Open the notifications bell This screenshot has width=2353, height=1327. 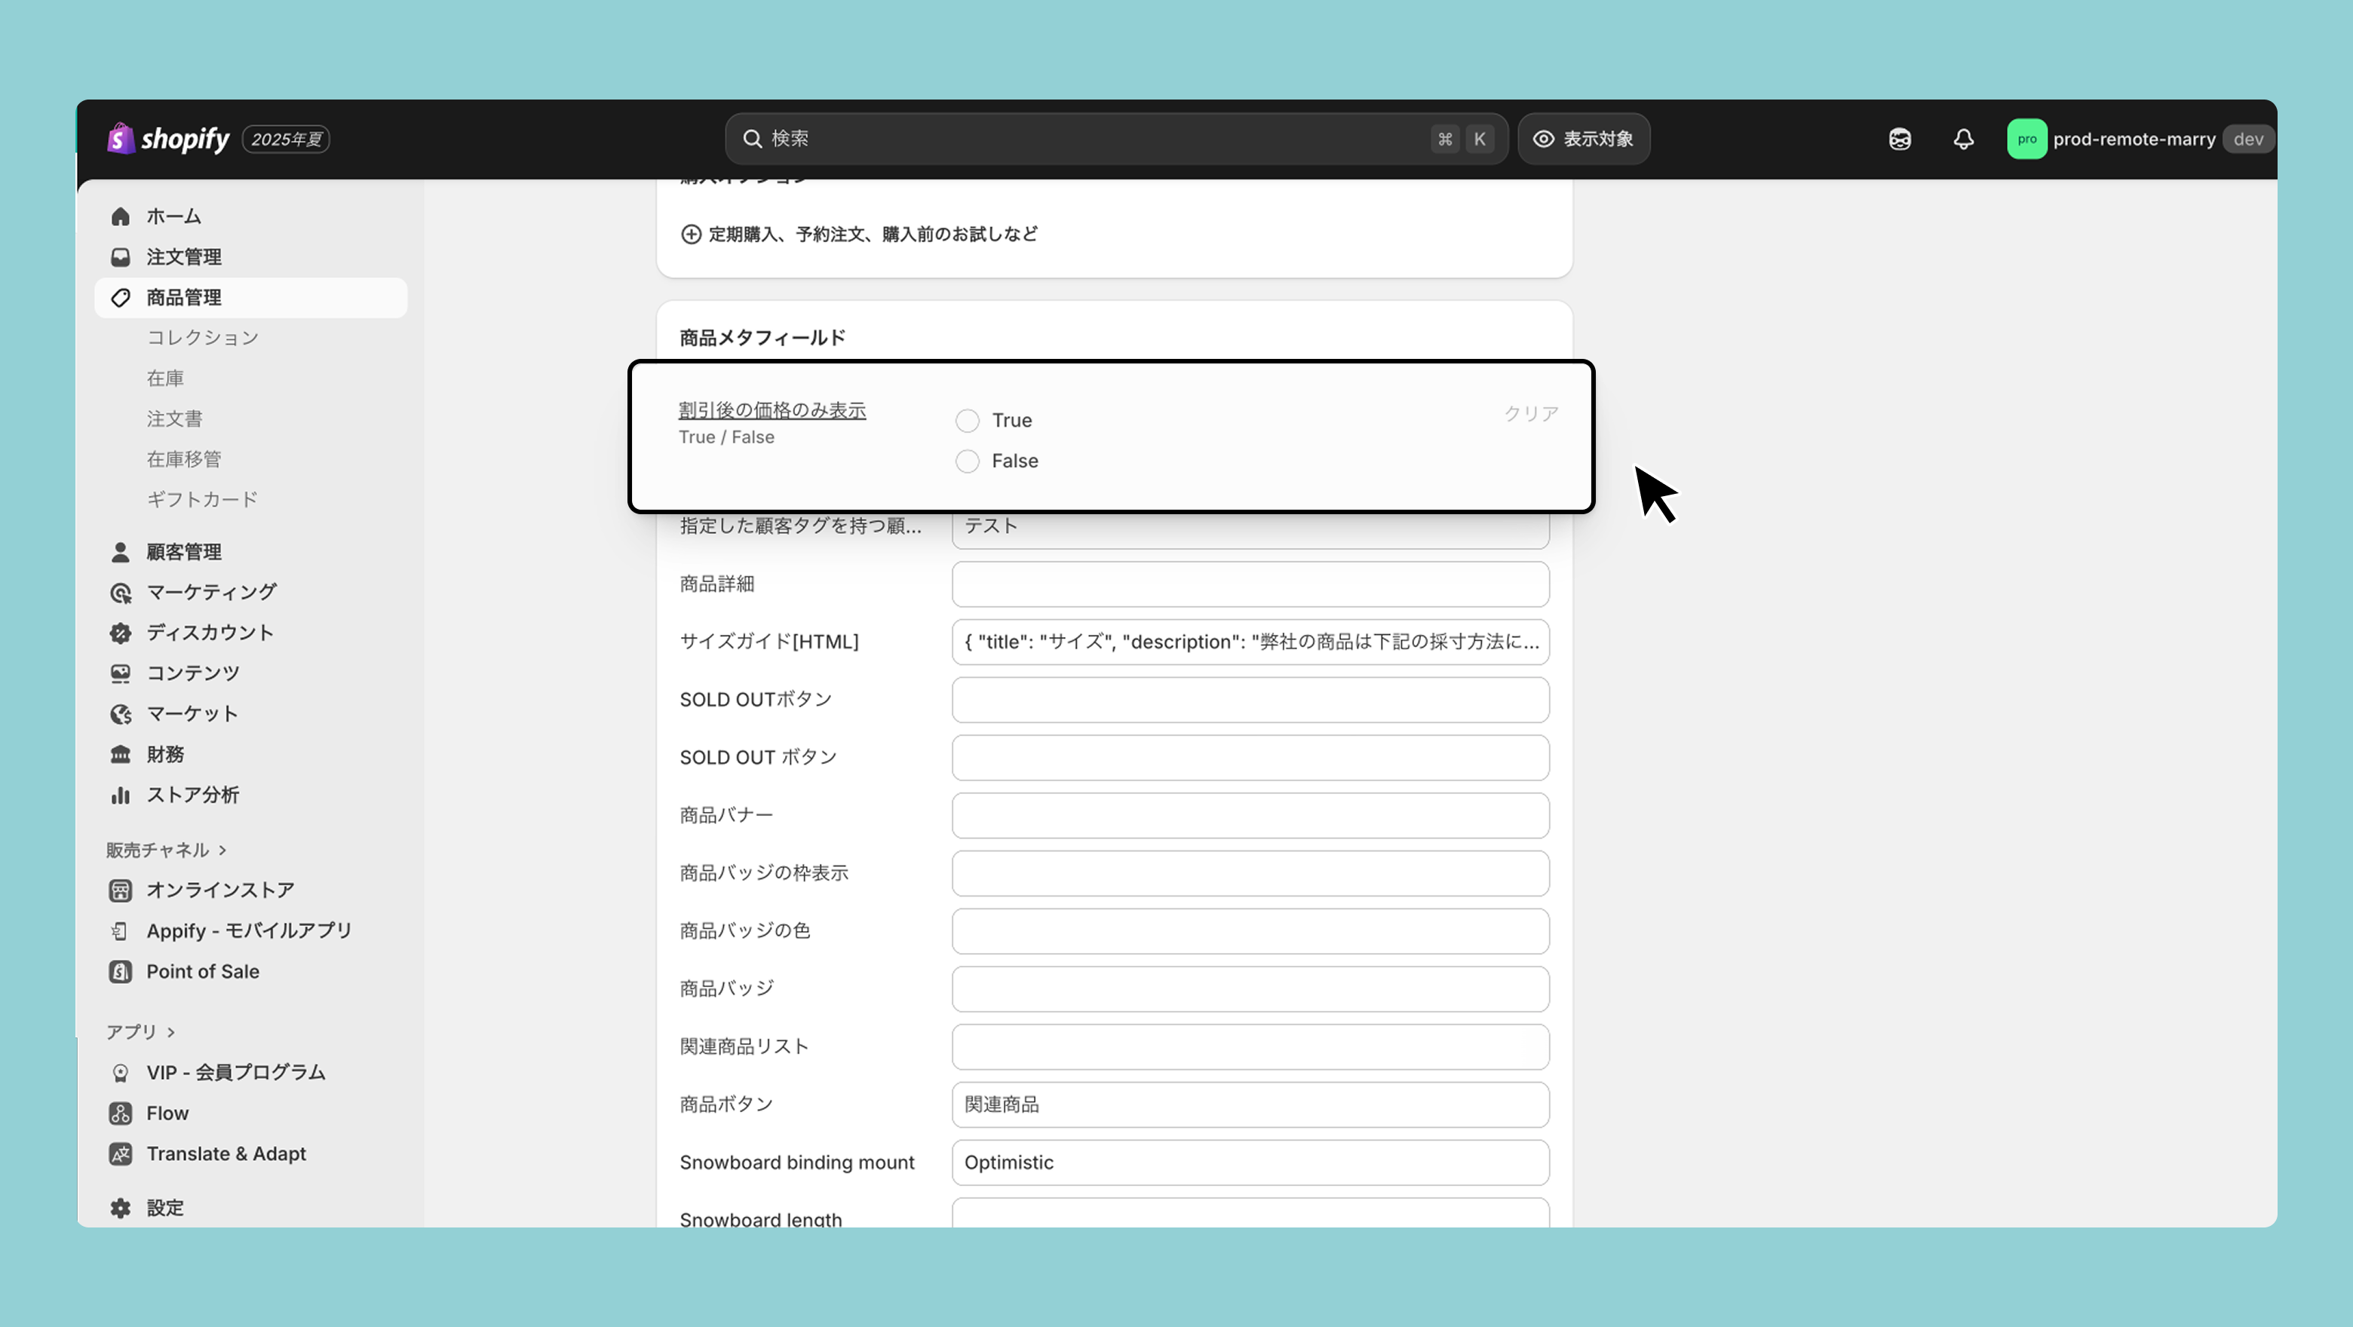(1963, 139)
